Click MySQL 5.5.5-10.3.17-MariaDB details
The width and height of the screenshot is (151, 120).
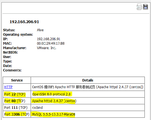[x=88, y=114]
